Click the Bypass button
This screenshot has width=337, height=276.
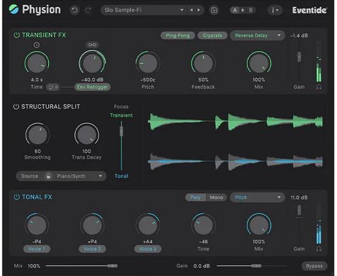(314, 266)
